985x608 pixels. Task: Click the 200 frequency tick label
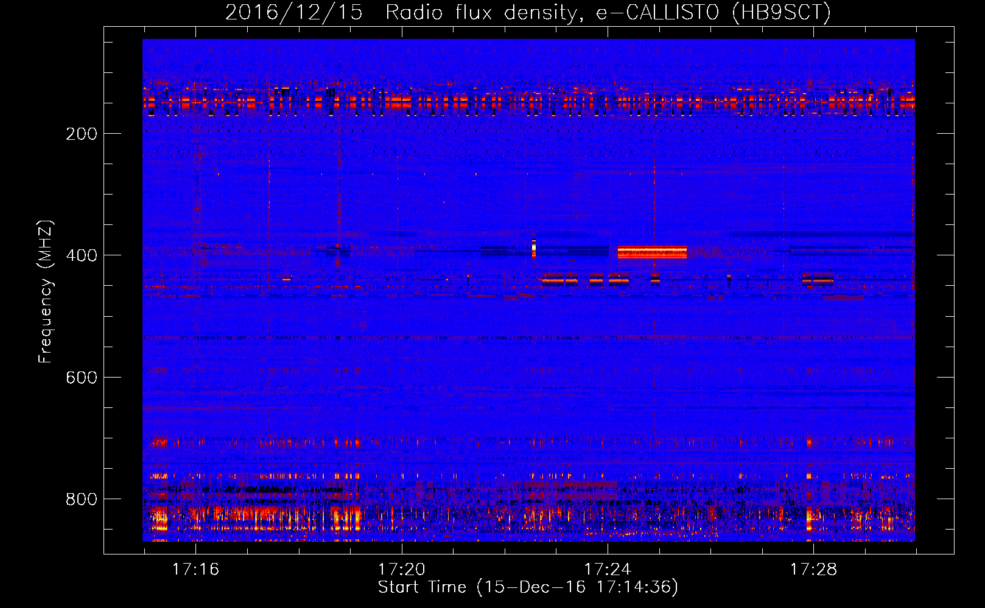point(82,134)
